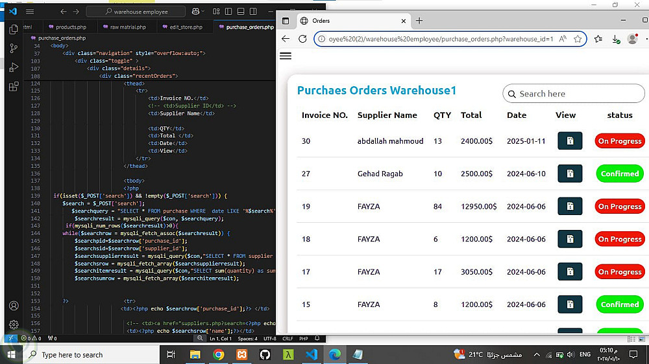Toggle primary side bar in VS Code
The image size is (649, 364).
coord(228,12)
